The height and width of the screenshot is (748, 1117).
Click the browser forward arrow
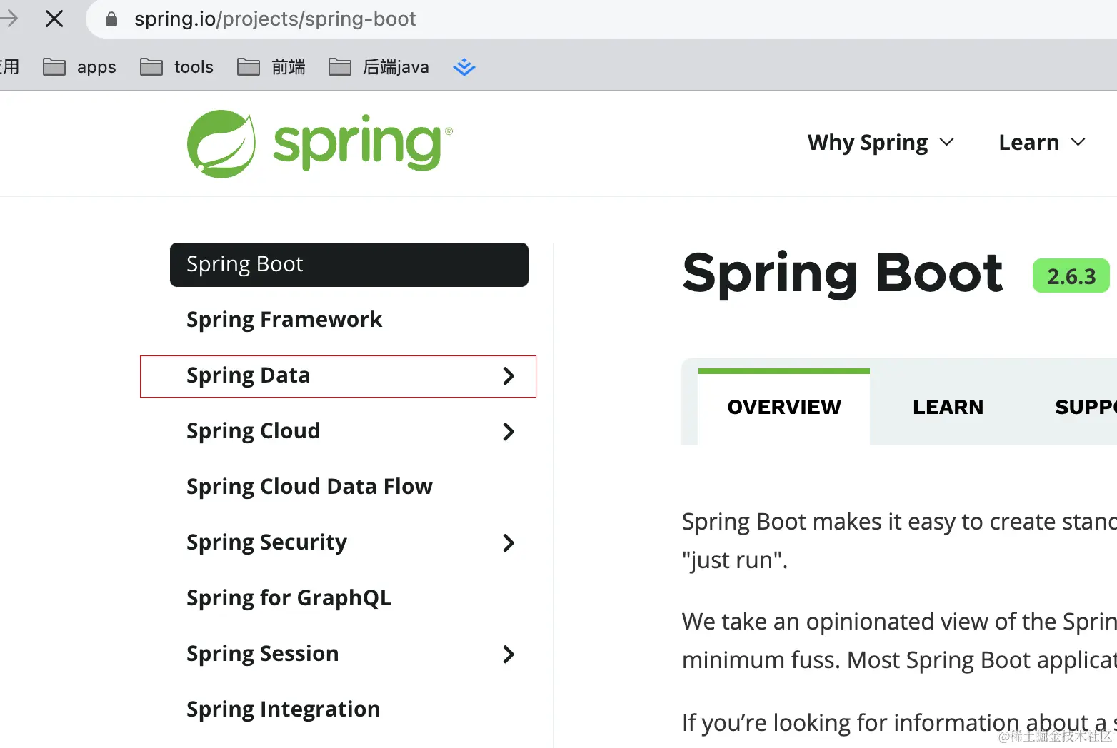[x=9, y=19]
